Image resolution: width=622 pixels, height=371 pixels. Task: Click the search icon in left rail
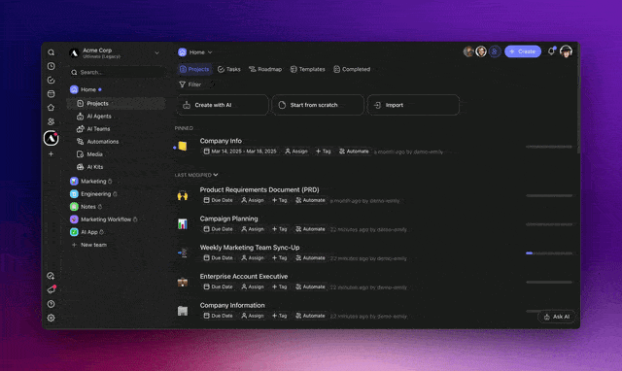click(52, 52)
